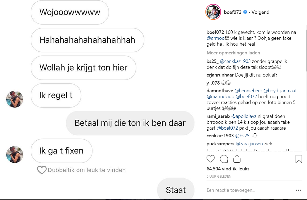The width and height of the screenshot is (307, 200).
Task: Click the boef072 profile picture
Action: pos(213,12)
